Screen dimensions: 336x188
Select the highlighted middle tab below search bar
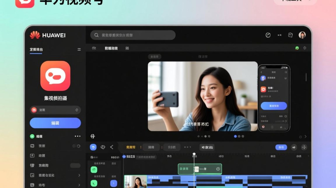click(x=111, y=48)
